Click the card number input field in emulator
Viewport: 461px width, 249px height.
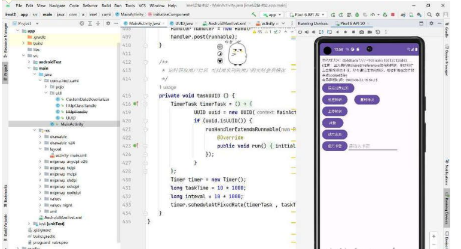pyautogui.click(x=365, y=145)
